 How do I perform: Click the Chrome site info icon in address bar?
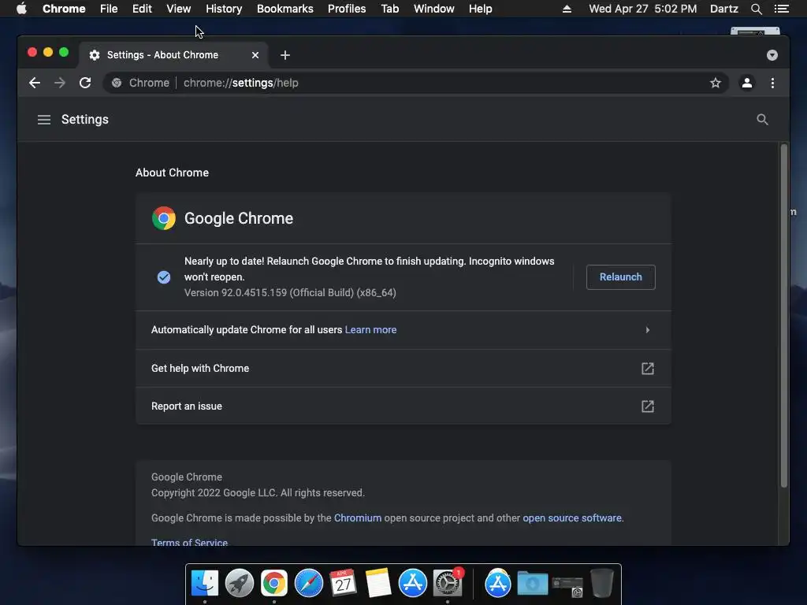point(117,83)
